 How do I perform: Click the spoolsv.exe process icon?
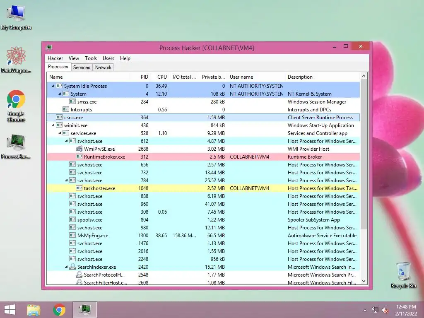72,219
